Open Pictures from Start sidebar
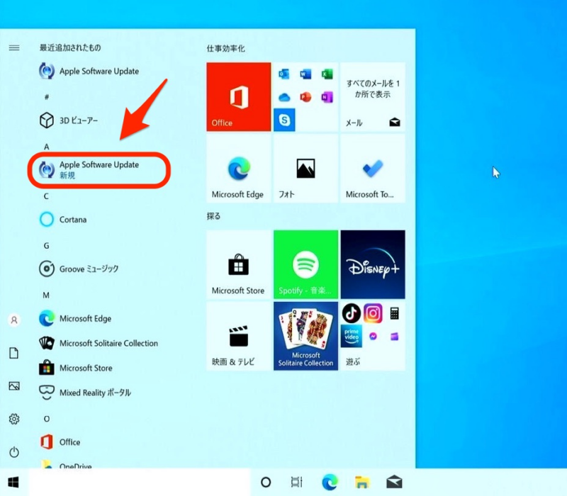 coord(14,386)
